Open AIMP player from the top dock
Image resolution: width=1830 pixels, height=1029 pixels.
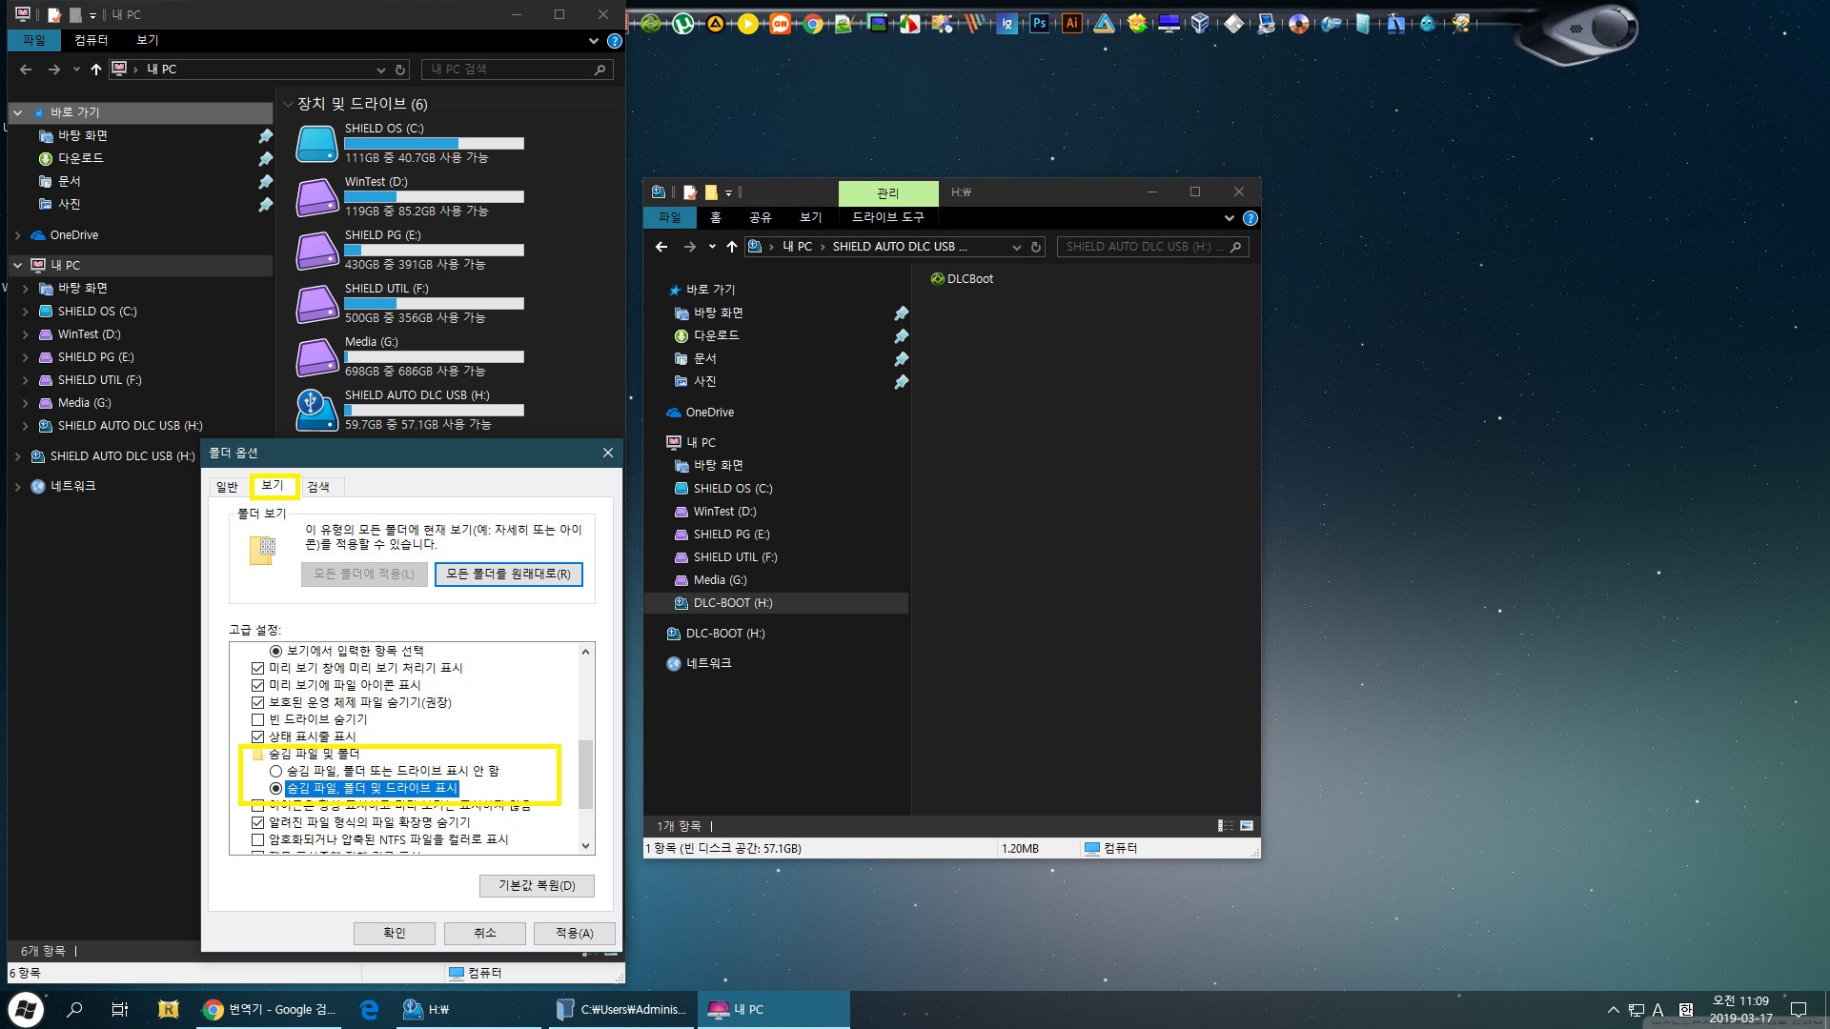pos(715,24)
